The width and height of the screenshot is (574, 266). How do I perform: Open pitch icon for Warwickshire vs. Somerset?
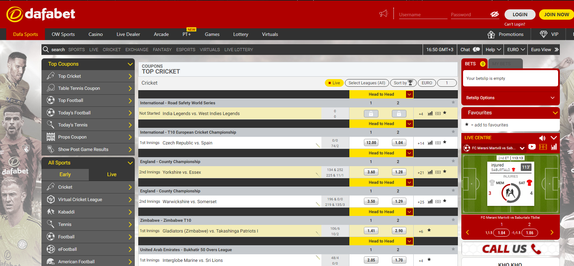point(438,201)
